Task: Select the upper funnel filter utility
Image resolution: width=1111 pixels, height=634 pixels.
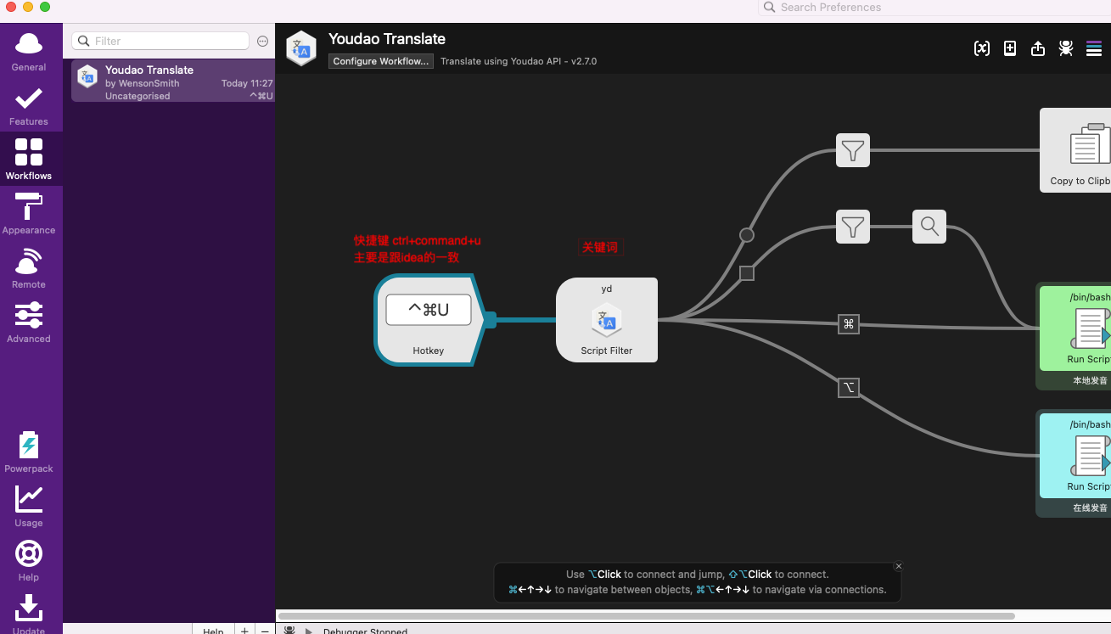Action: 853,150
